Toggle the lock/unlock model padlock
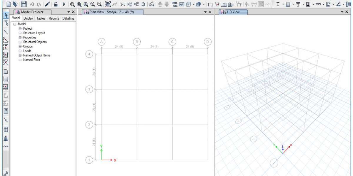The image size is (353, 176). 56,4
